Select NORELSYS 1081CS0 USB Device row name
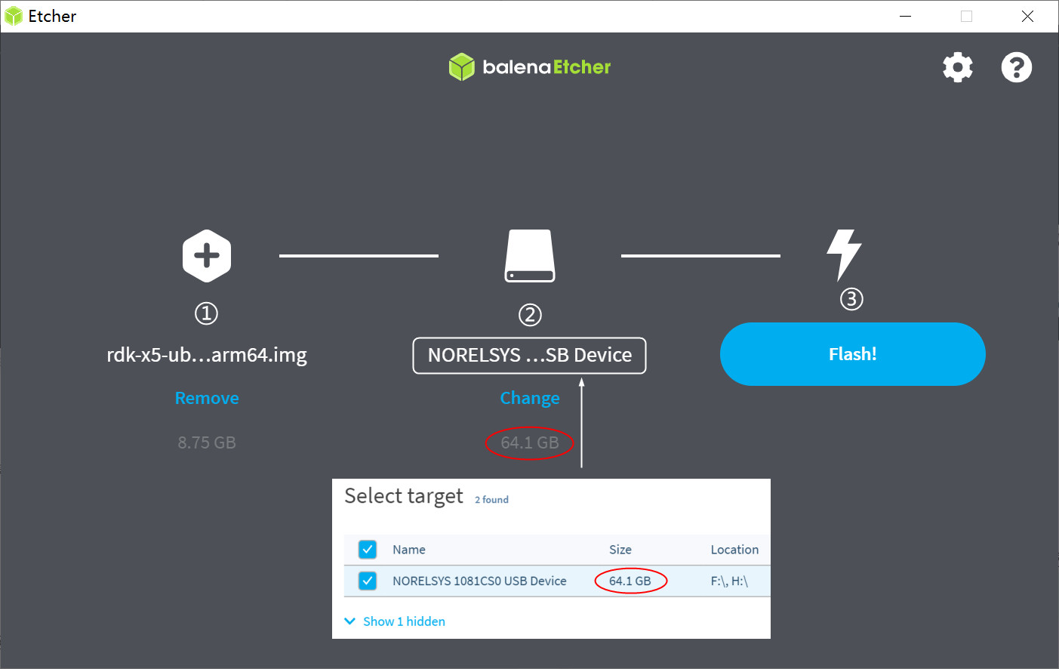 (479, 581)
